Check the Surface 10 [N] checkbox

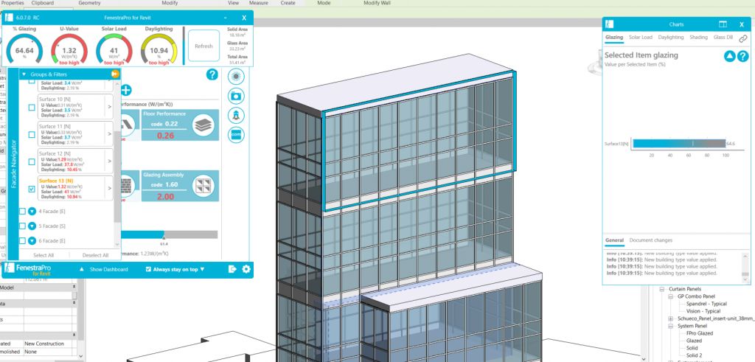[x=32, y=108]
